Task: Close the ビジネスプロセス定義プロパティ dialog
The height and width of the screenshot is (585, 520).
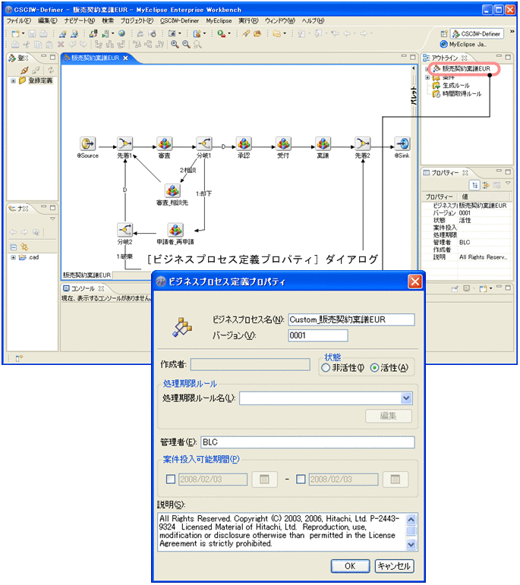Action: 415,281
